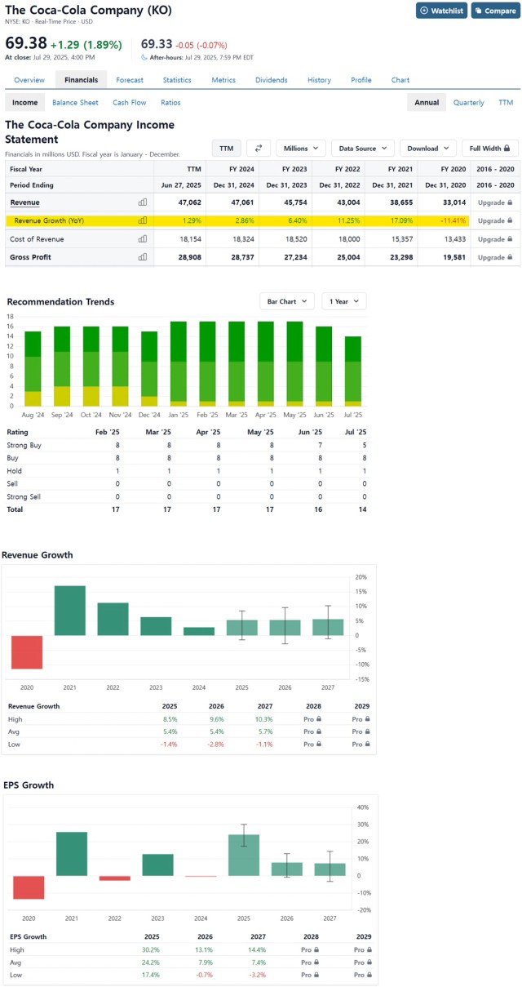
Task: Switch to the Chart tab
Action: 400,80
